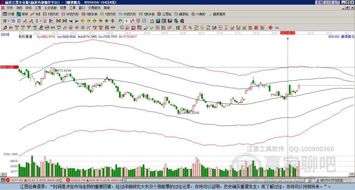This screenshot has height=190, width=355.
Task: Select the percent % tool
Action: [190, 28]
